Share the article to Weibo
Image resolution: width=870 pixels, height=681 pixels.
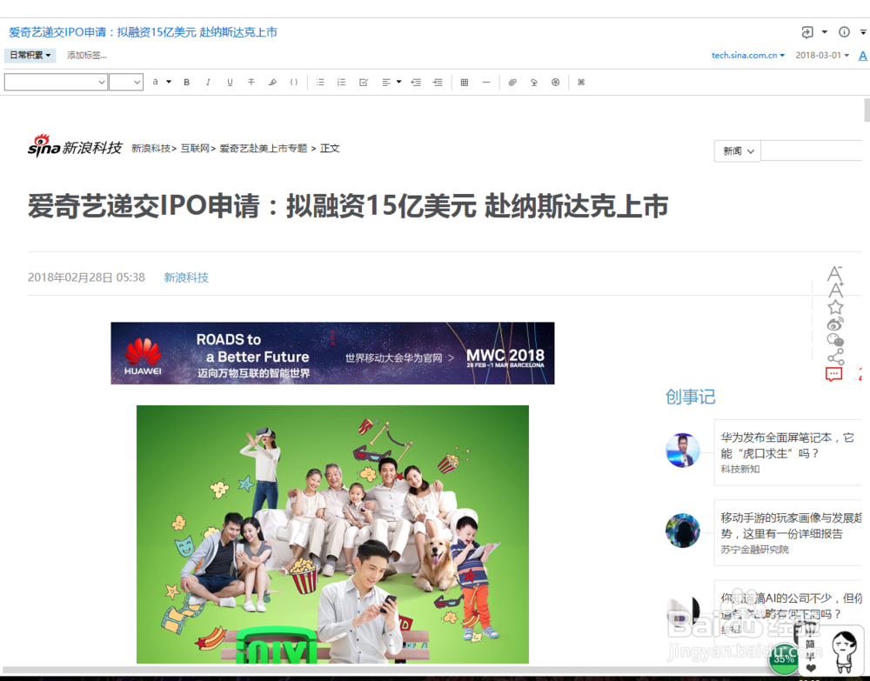click(835, 324)
